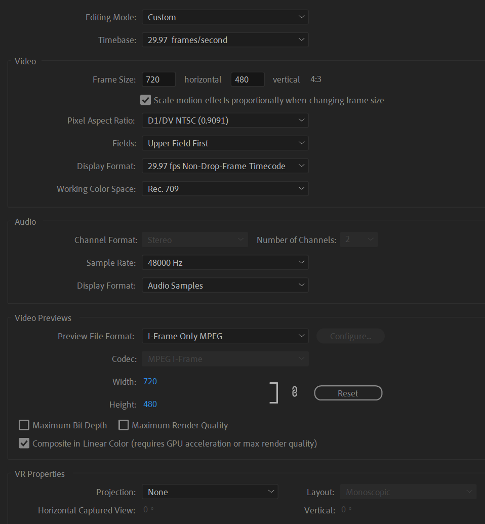485x524 pixels.
Task: Open the Sample Rate dropdown
Action: pyautogui.click(x=225, y=262)
